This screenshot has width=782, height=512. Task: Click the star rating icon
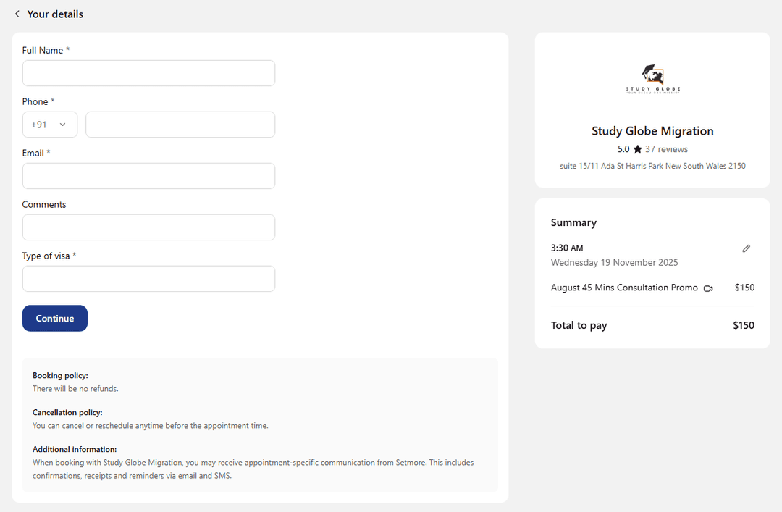pos(637,149)
